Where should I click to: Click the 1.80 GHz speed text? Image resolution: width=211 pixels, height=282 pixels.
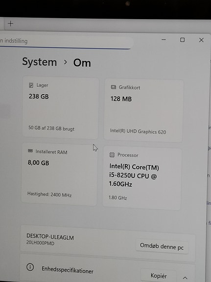pos(118,198)
